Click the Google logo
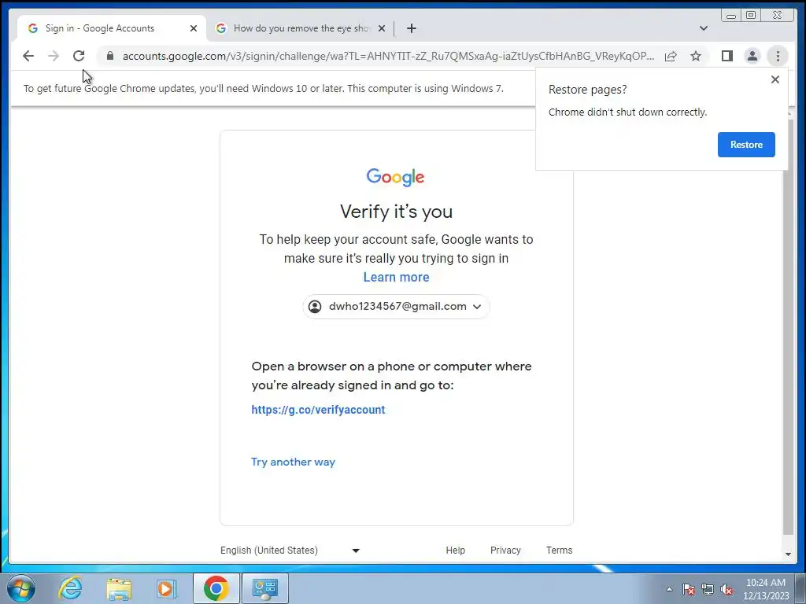This screenshot has width=806, height=604. point(395,177)
